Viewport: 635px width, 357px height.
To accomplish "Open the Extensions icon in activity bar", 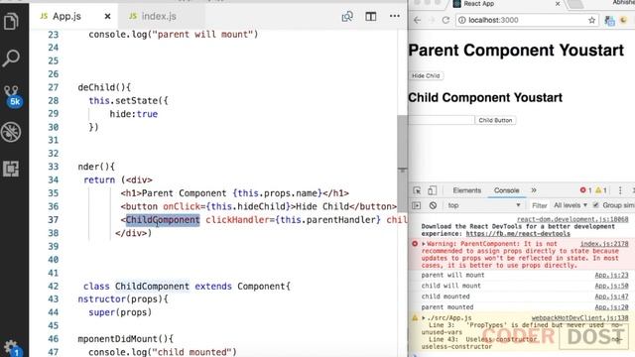I will (x=11, y=169).
